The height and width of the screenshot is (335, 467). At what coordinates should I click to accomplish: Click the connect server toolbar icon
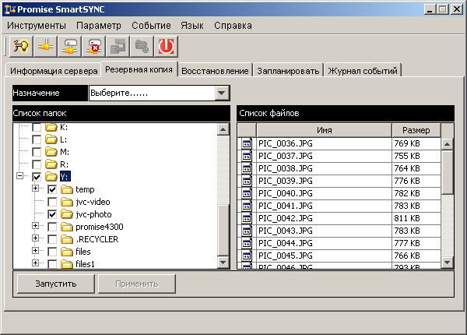pos(69,46)
